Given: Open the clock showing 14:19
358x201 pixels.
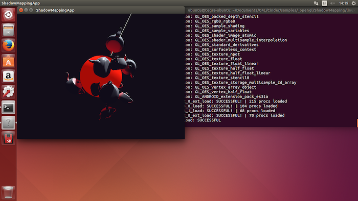Looking at the screenshot, I should coord(344,3).
